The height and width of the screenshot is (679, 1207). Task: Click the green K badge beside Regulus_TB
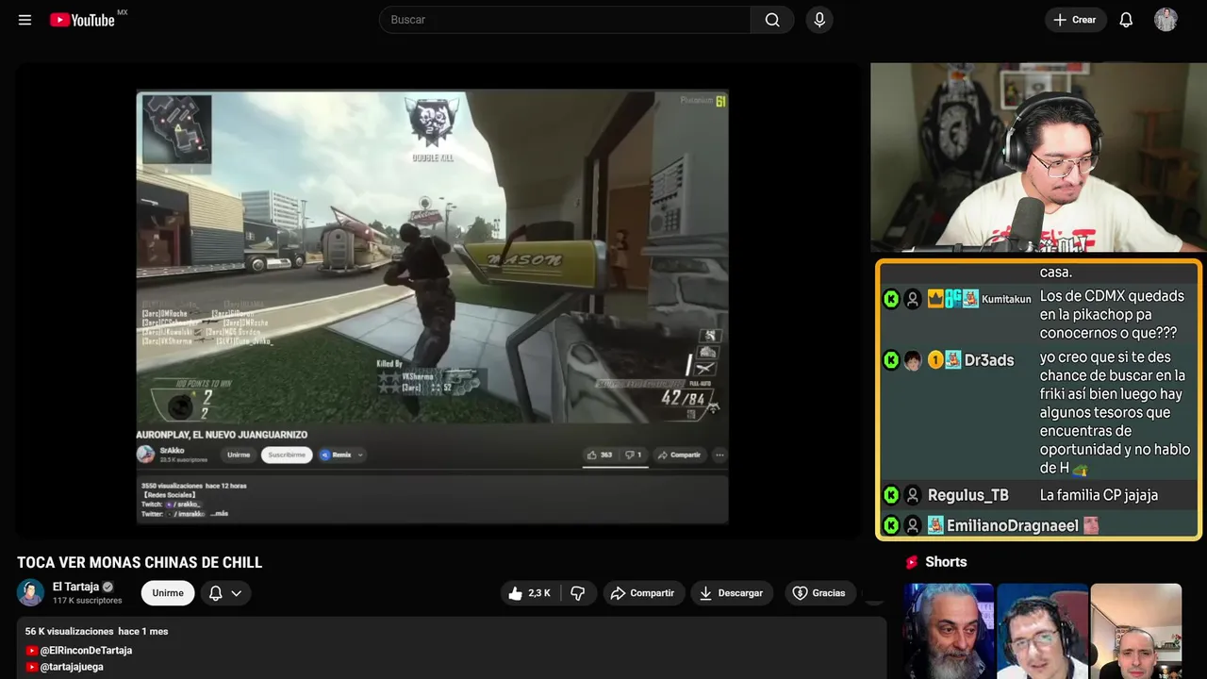pyautogui.click(x=891, y=495)
